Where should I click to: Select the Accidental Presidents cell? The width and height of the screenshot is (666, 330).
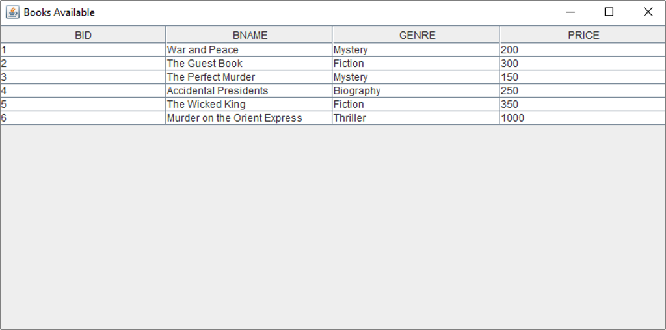[218, 91]
